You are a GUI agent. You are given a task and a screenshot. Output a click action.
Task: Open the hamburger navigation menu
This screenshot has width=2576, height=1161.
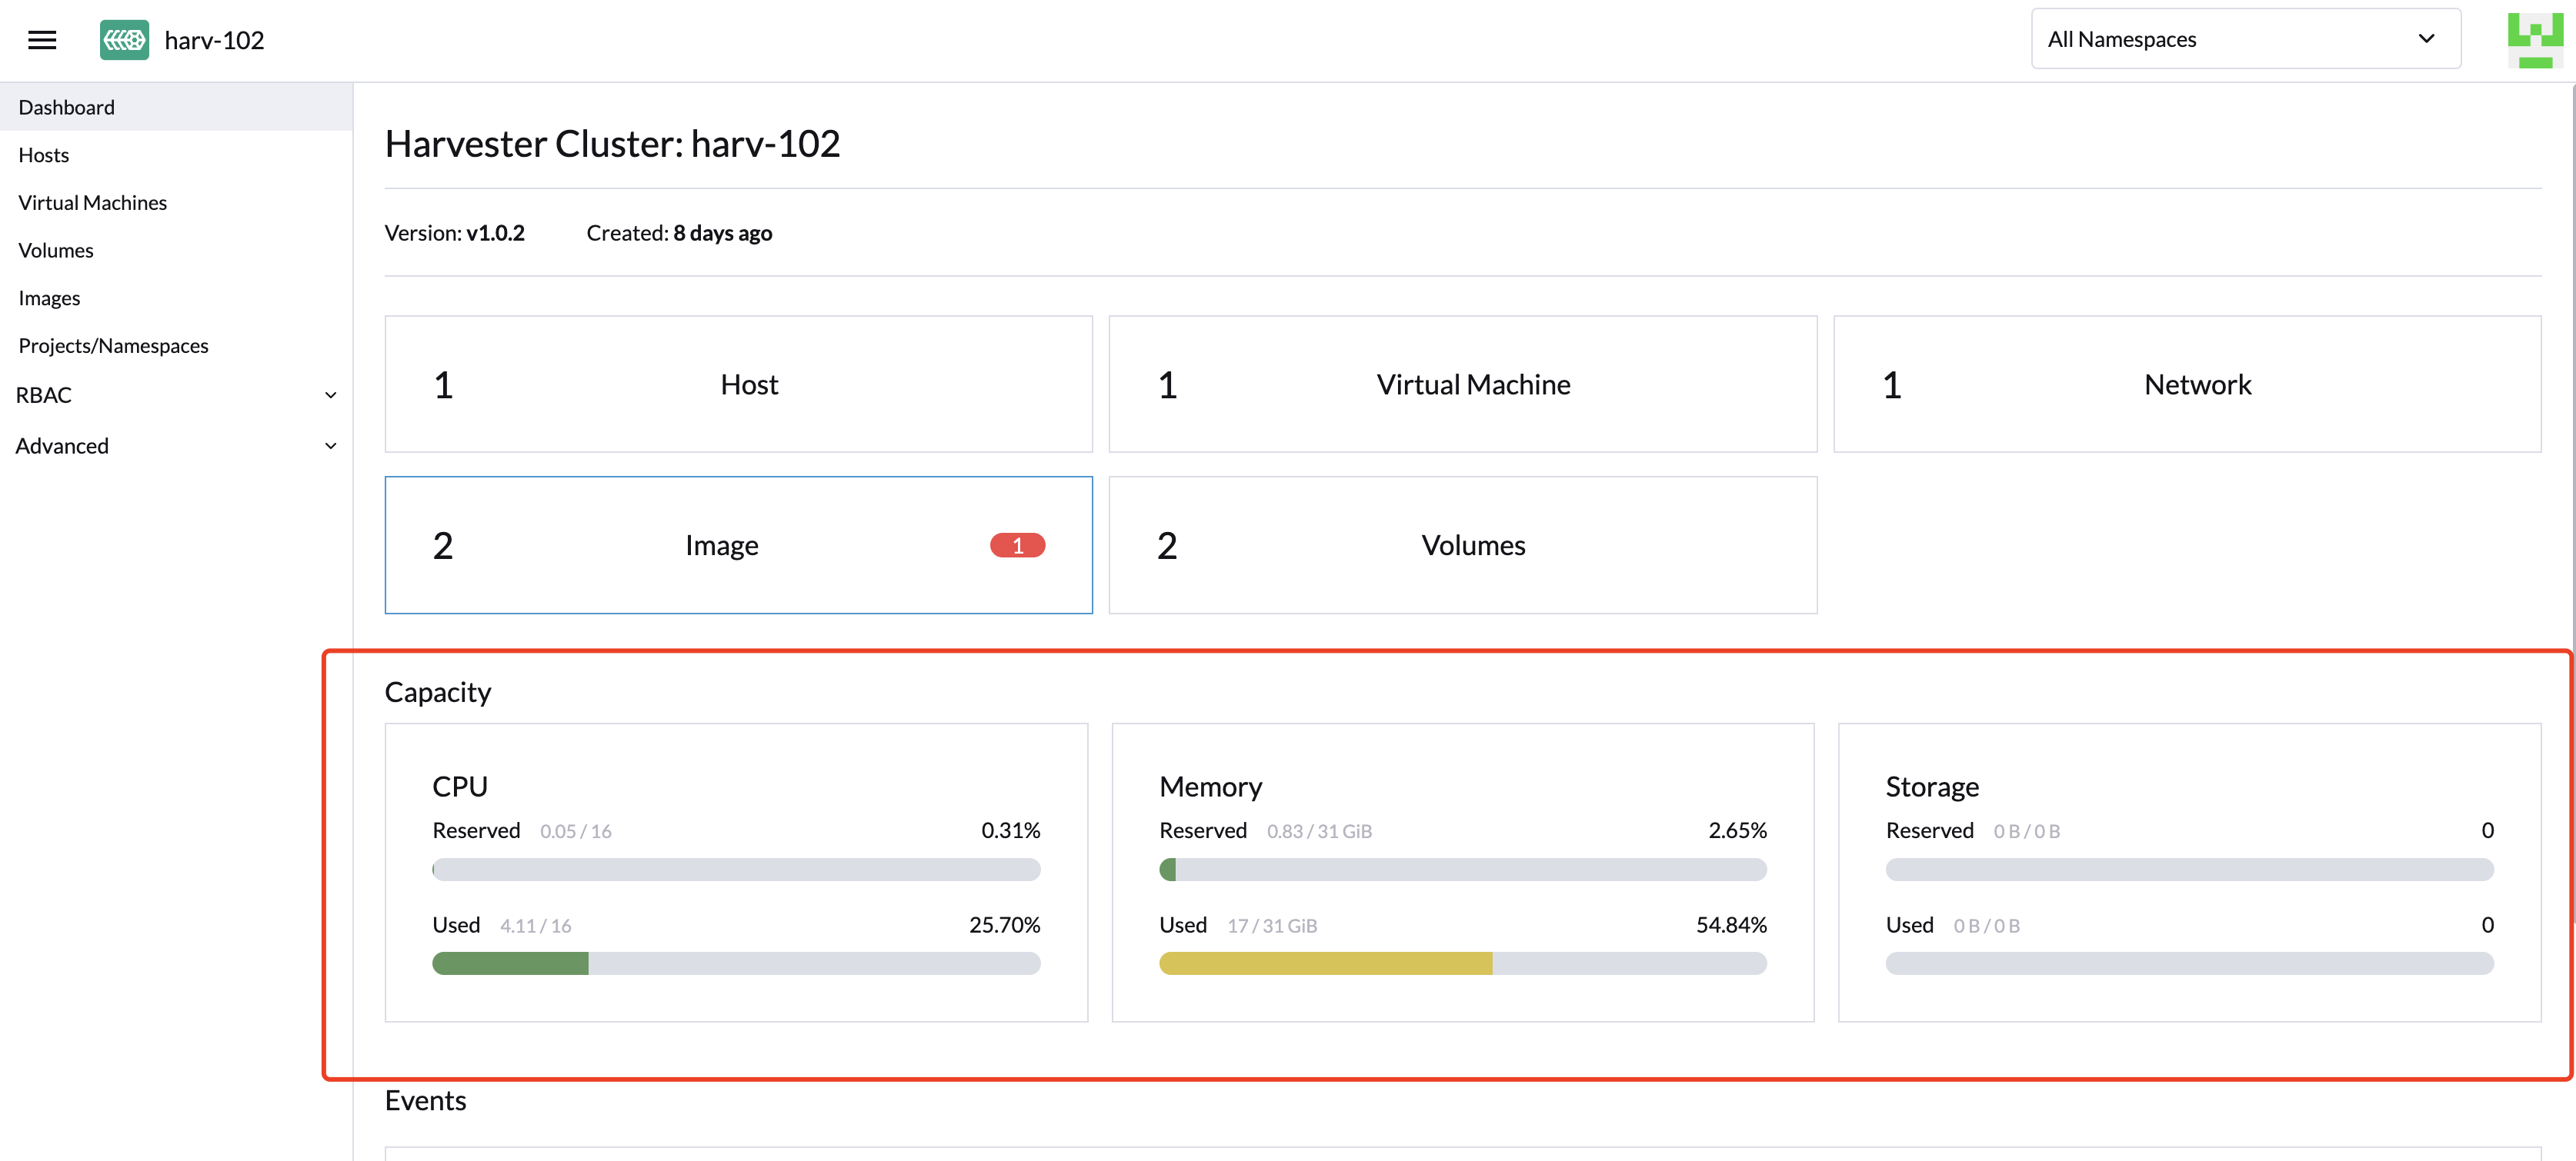tap(42, 40)
